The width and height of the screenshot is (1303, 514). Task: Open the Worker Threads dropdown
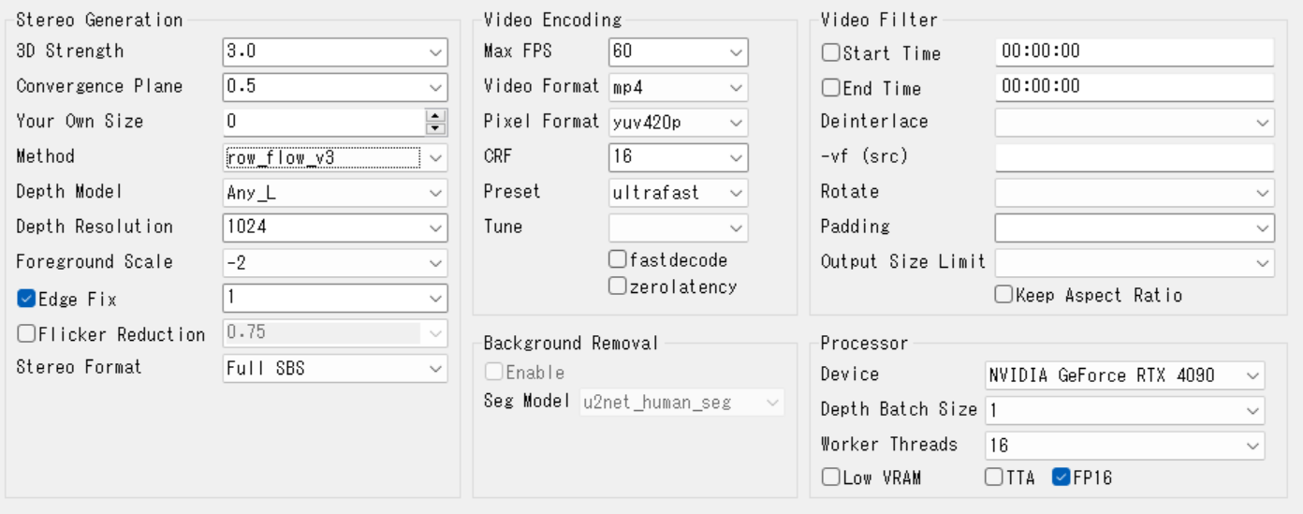pyautogui.click(x=1124, y=446)
